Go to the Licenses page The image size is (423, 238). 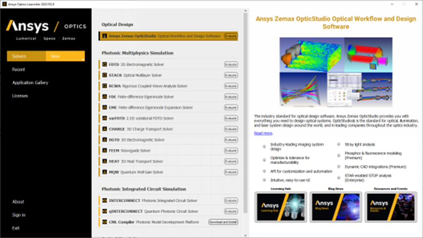coord(20,96)
